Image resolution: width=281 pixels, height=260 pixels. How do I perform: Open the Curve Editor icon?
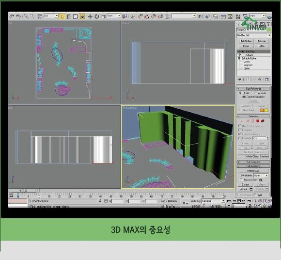click(x=223, y=16)
